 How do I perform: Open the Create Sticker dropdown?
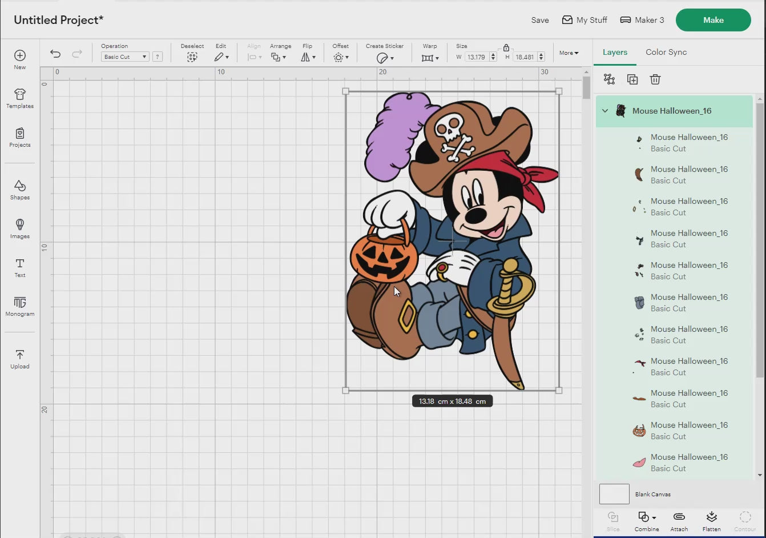(385, 58)
